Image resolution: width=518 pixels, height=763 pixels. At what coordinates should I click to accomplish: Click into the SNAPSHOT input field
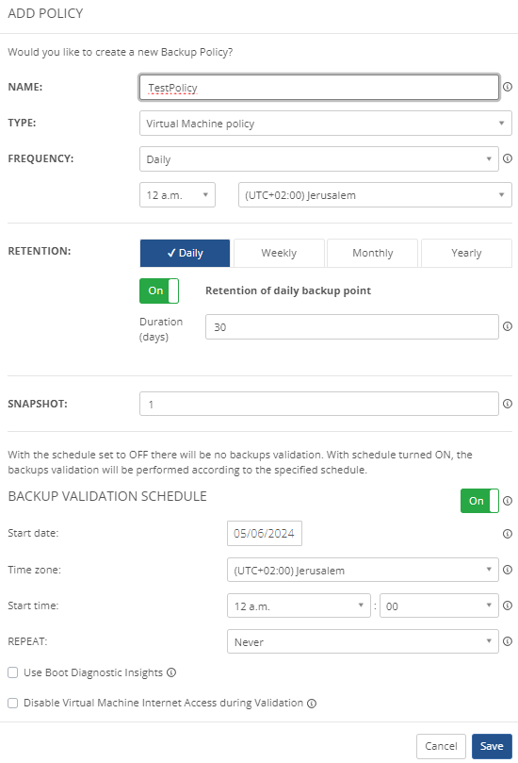[x=318, y=404]
